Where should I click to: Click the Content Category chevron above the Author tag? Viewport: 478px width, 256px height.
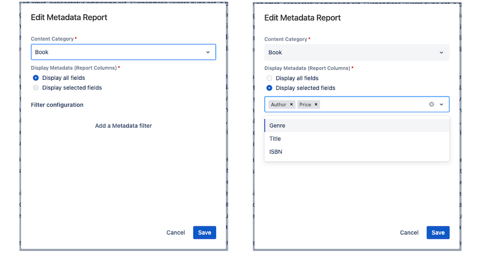441,52
